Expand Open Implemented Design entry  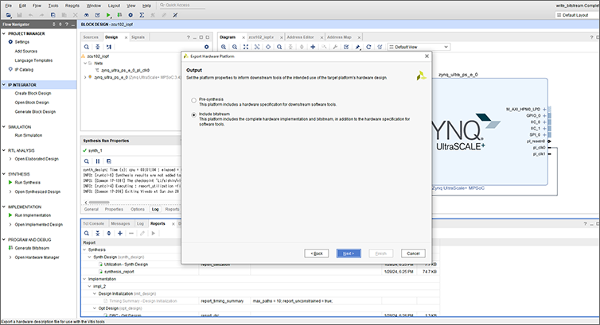(x=10, y=225)
